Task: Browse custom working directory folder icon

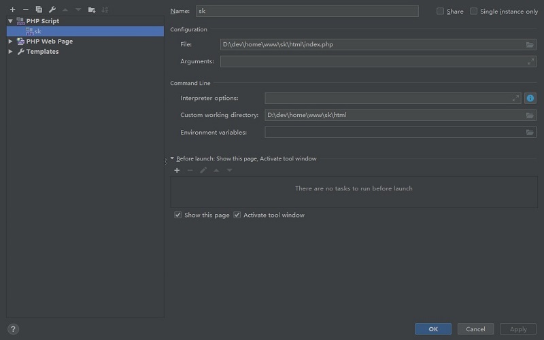Action: click(530, 116)
